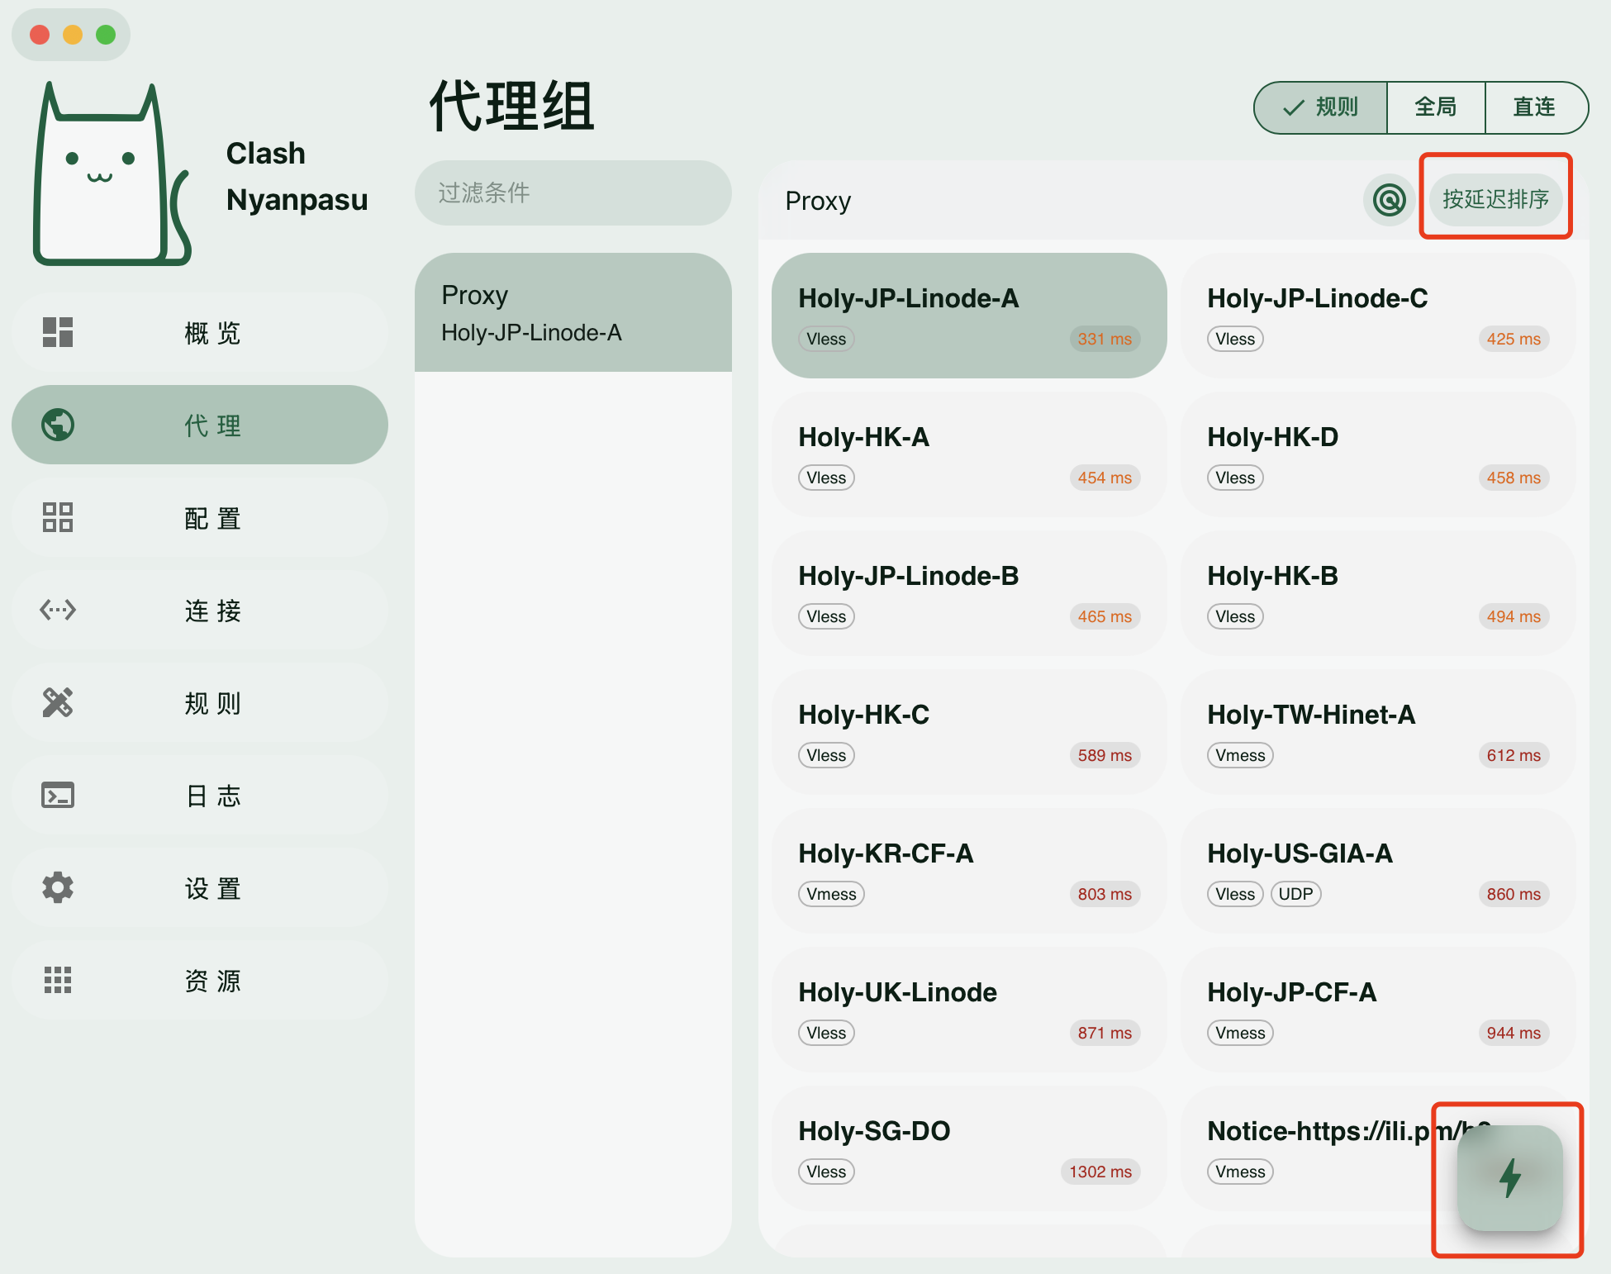Select the Holy-HK-A proxy node
Image resolution: width=1611 pixels, height=1274 pixels.
968,454
